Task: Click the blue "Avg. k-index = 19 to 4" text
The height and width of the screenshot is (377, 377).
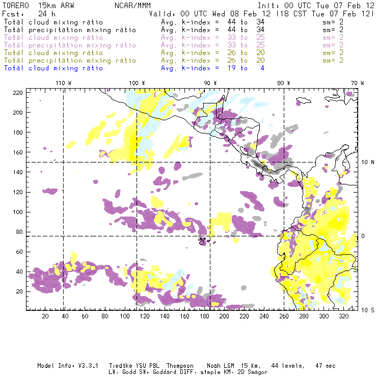Action: click(x=213, y=68)
